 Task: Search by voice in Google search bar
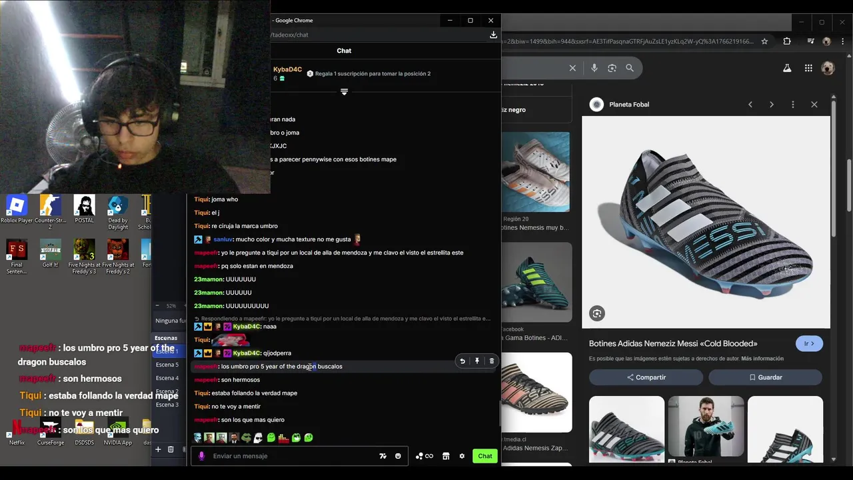coord(594,68)
